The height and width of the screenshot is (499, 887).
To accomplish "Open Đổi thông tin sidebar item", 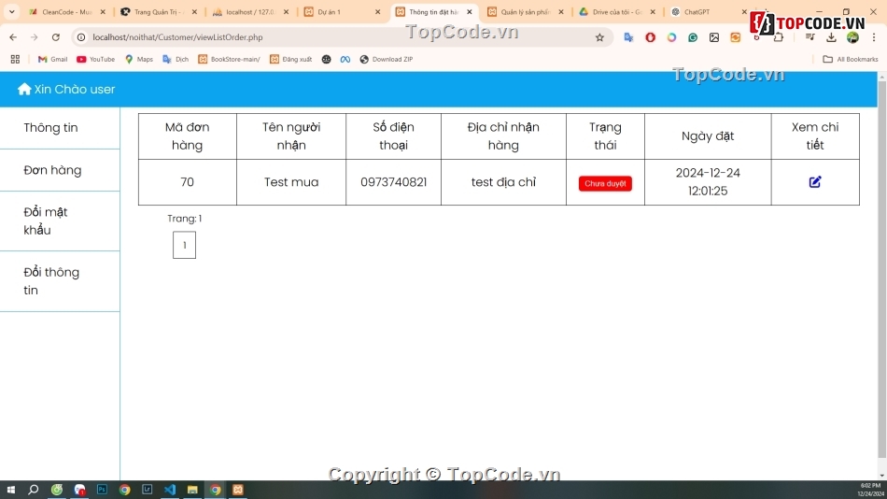I will pos(60,281).
